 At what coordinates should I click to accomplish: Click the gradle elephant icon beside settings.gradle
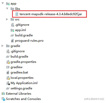pyautogui.click(x=8, y=88)
